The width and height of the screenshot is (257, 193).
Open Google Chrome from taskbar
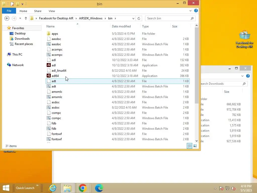[83, 188]
